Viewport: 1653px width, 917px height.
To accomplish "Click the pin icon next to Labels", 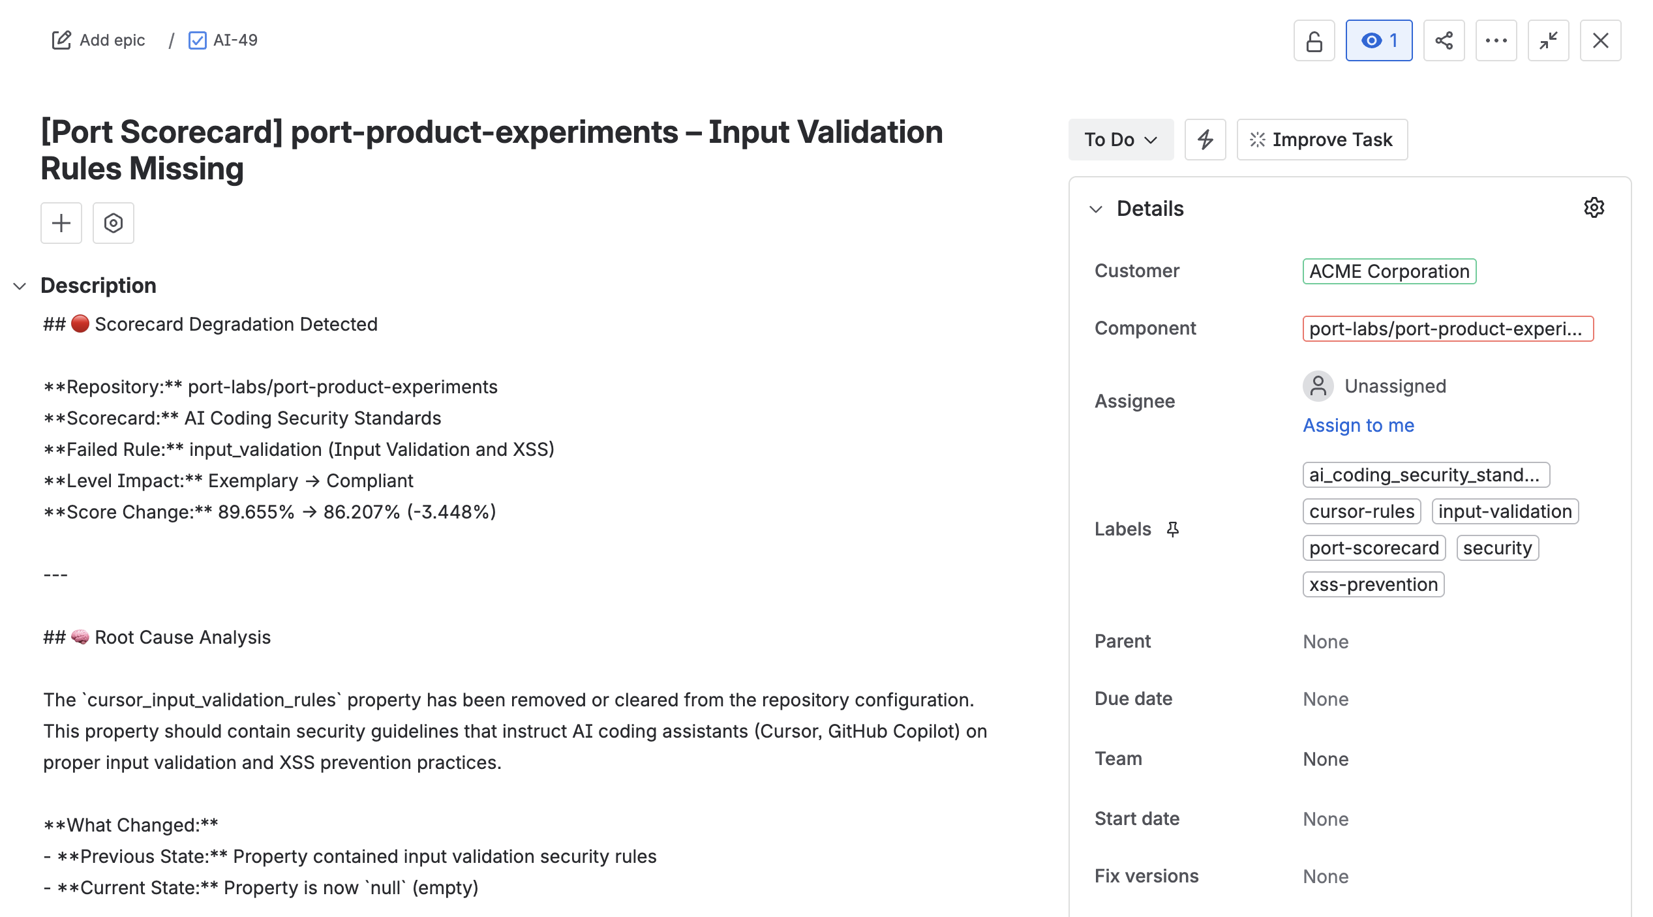I will 1173,530.
